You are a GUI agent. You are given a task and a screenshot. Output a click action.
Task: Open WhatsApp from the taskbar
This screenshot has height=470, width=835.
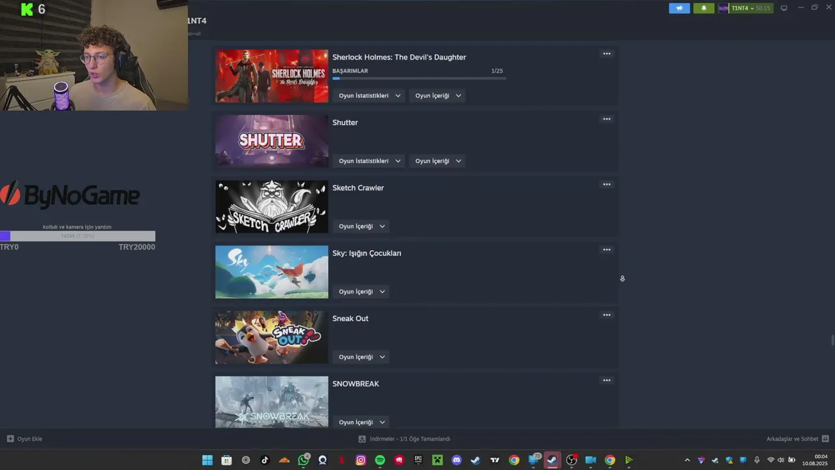[x=303, y=460]
